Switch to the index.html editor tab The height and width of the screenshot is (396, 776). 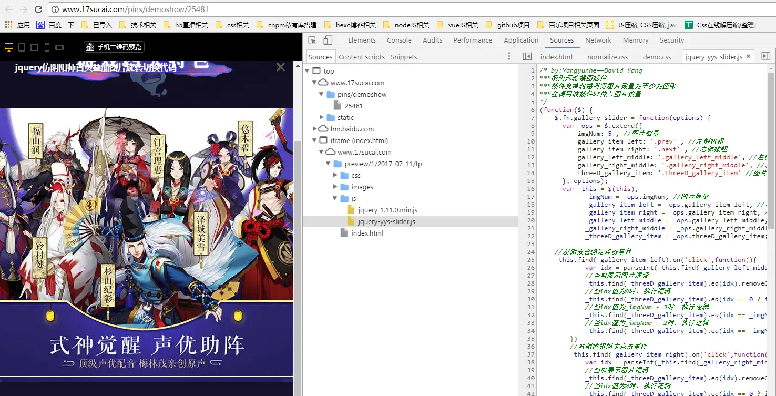[556, 57]
